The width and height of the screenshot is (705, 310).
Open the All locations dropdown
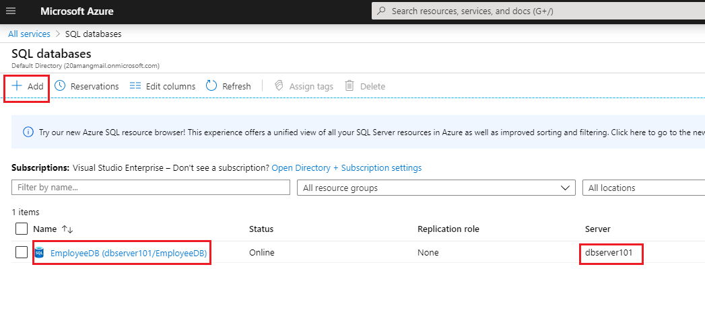pos(644,188)
